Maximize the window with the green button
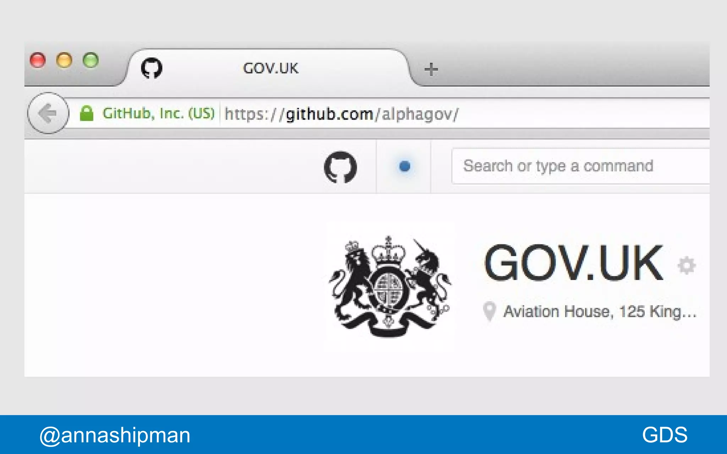This screenshot has height=454, width=727. pos(91,60)
